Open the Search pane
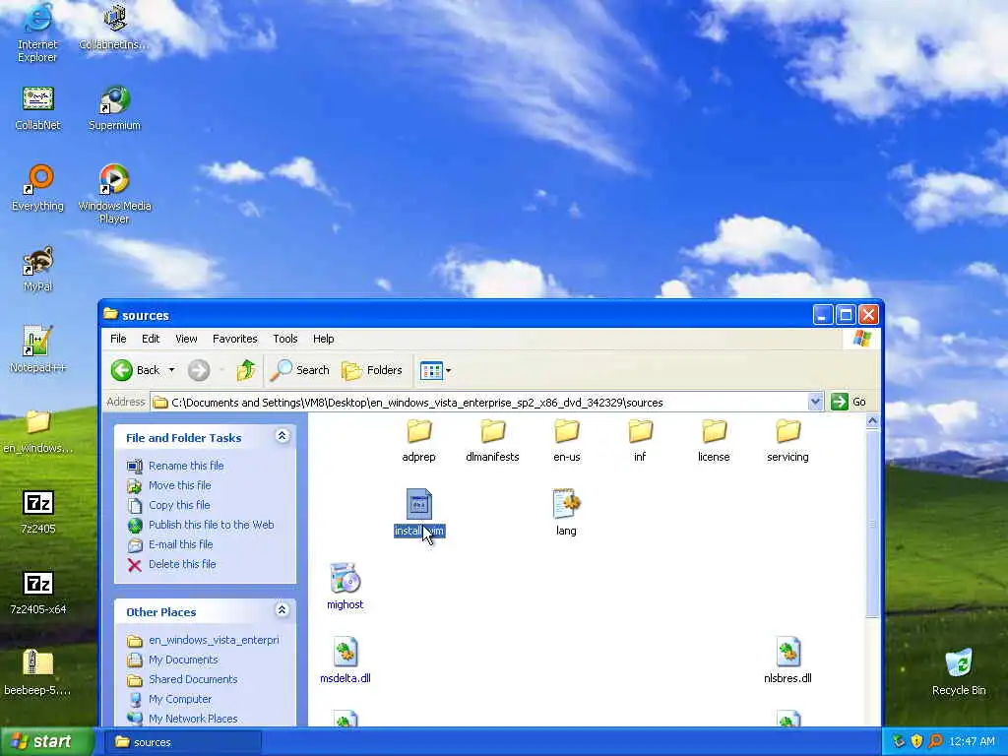Screen dimensions: 1008x756 coord(300,370)
